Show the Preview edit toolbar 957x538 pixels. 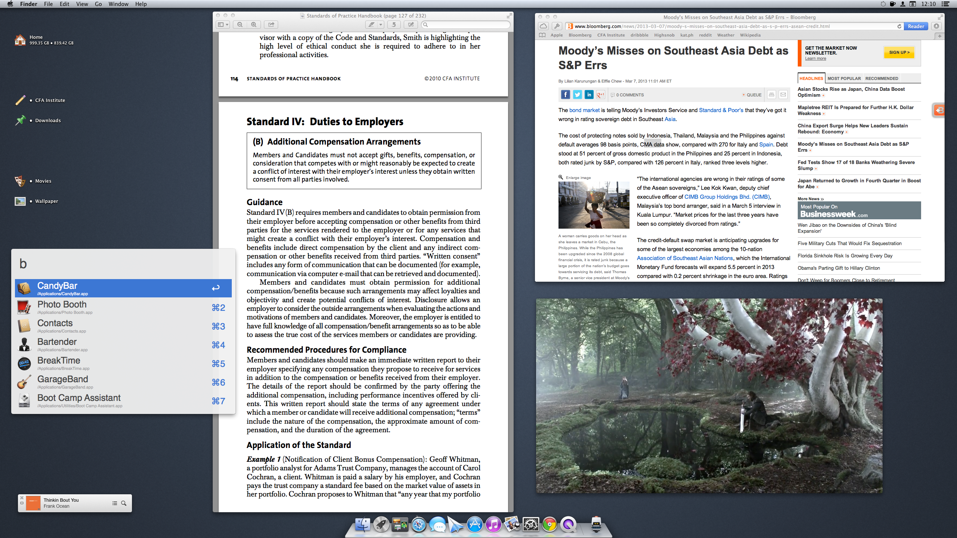pos(411,25)
